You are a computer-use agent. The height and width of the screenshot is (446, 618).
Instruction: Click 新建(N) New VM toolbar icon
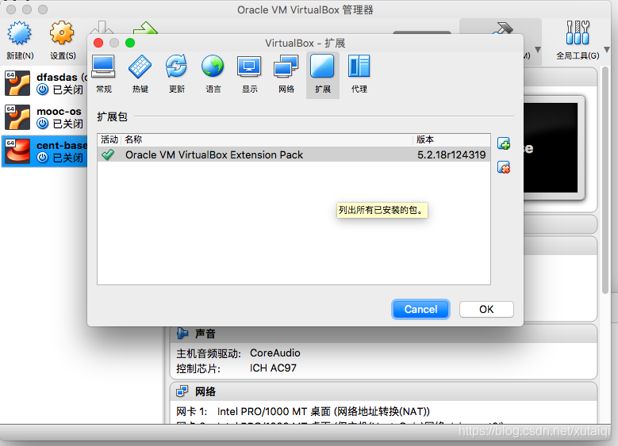click(20, 40)
